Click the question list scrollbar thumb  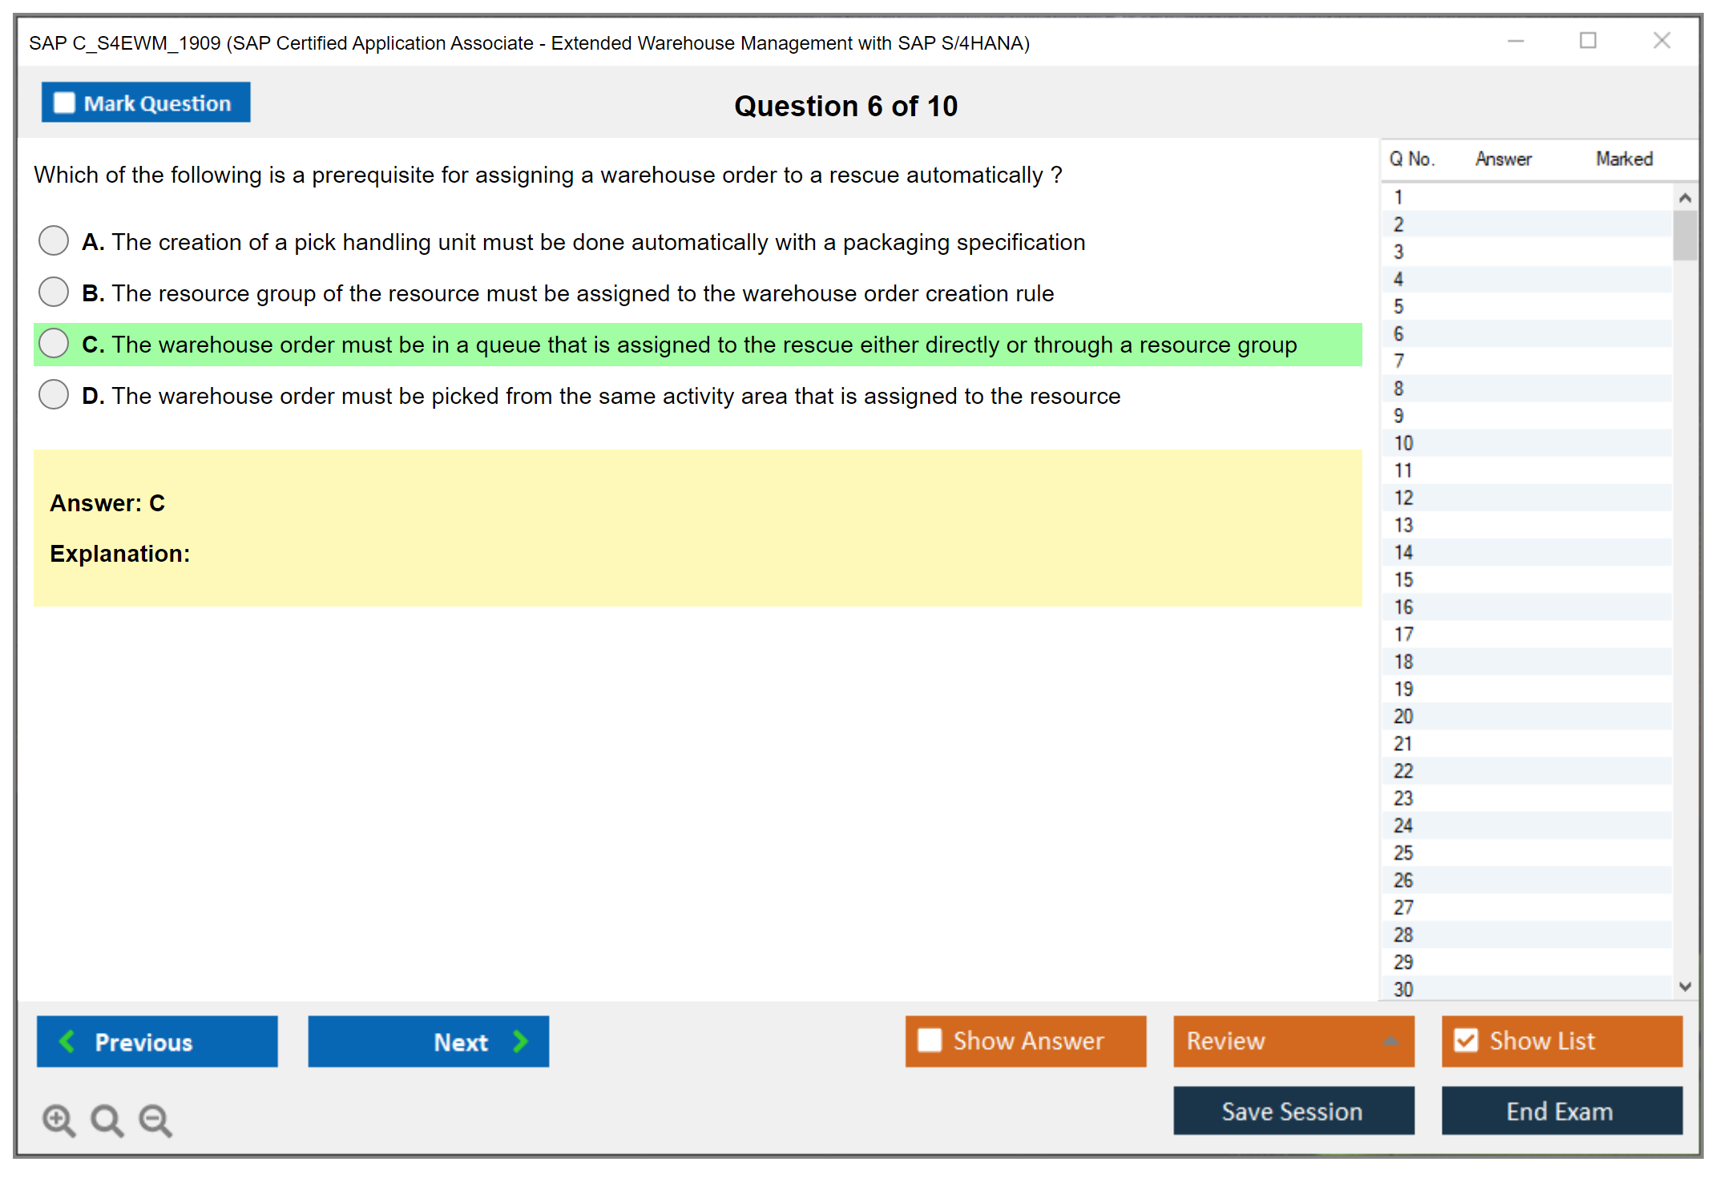1685,234
